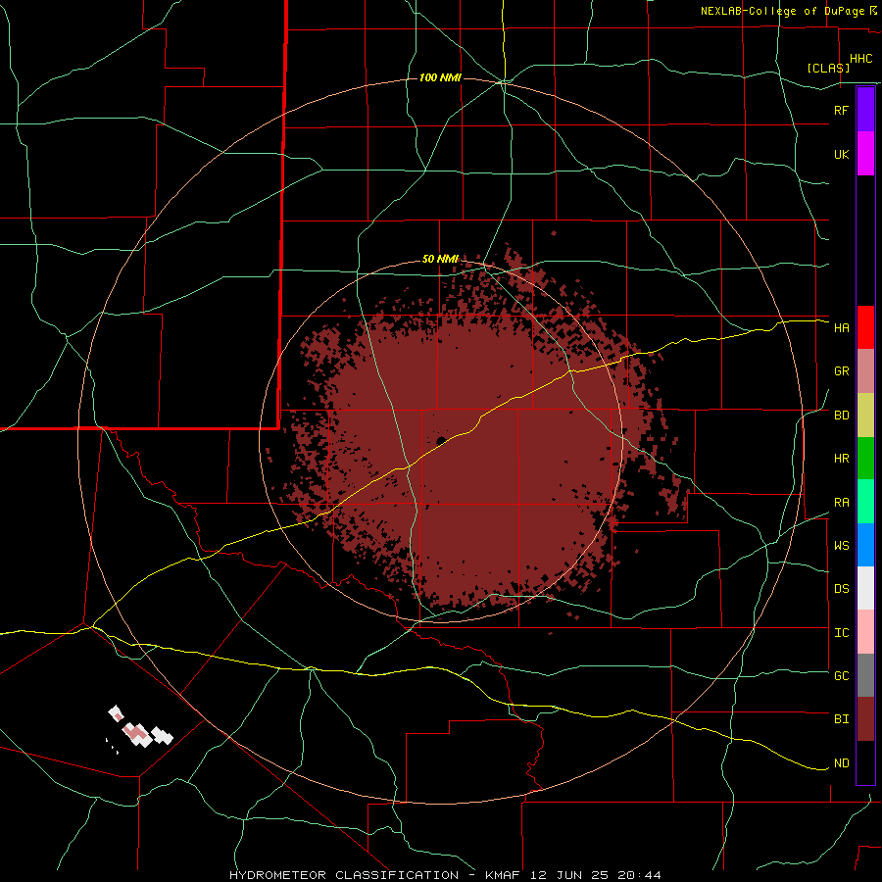Viewport: 882px width, 882px height.
Task: Click the Hydrometeor Classification KMAF timestamp caption
Action: pyautogui.click(x=445, y=875)
